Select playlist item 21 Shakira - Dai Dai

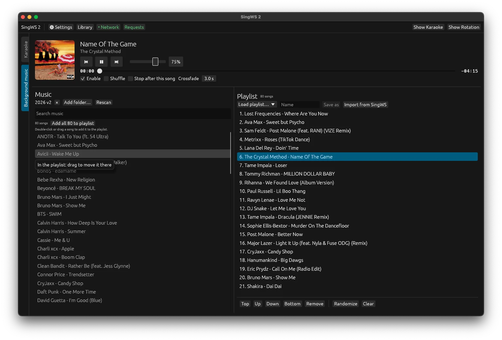click(357, 286)
